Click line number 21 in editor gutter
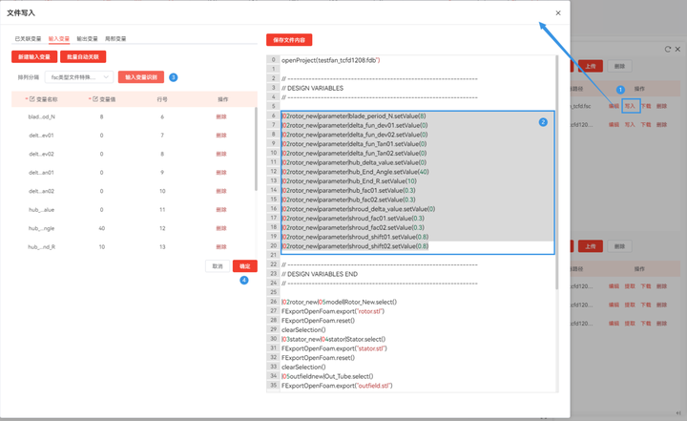Screen dimensions: 687x421 [274, 255]
